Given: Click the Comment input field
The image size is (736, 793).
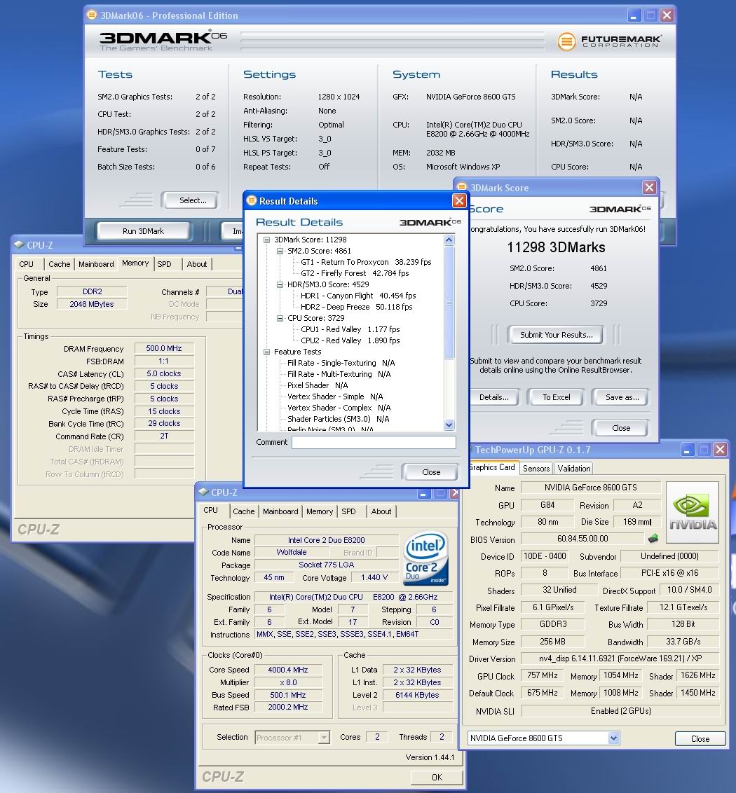Looking at the screenshot, I should pos(374,442).
